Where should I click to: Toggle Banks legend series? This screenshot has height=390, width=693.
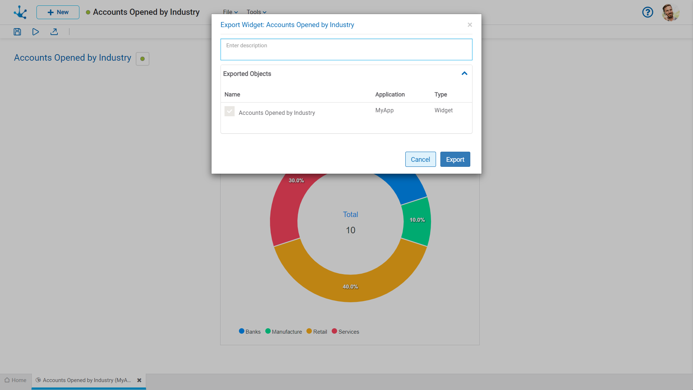pyautogui.click(x=250, y=331)
